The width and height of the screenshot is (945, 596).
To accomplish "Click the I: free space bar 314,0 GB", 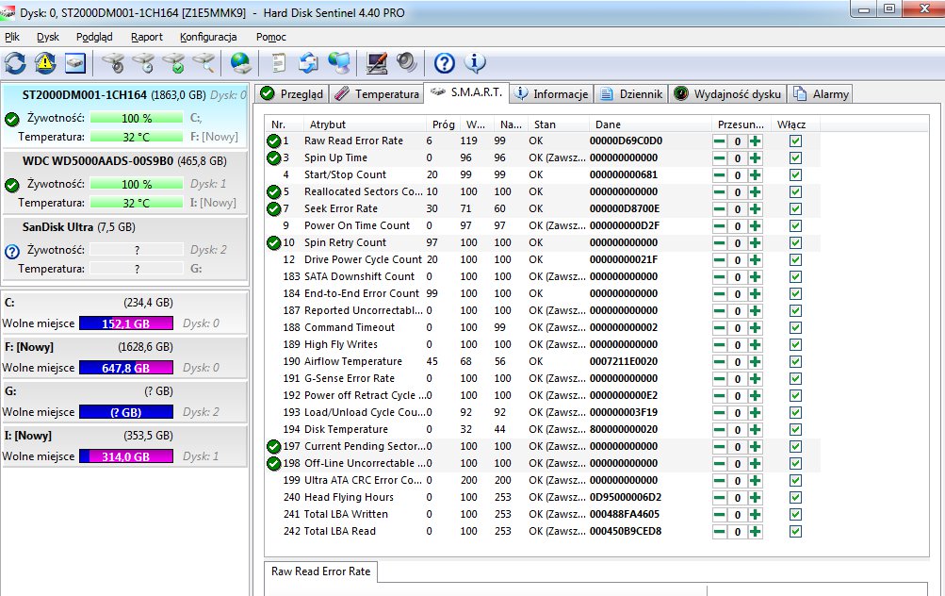I will (126, 456).
